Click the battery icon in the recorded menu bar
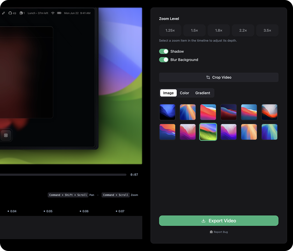The width and height of the screenshot is (293, 251). [x=59, y=13]
